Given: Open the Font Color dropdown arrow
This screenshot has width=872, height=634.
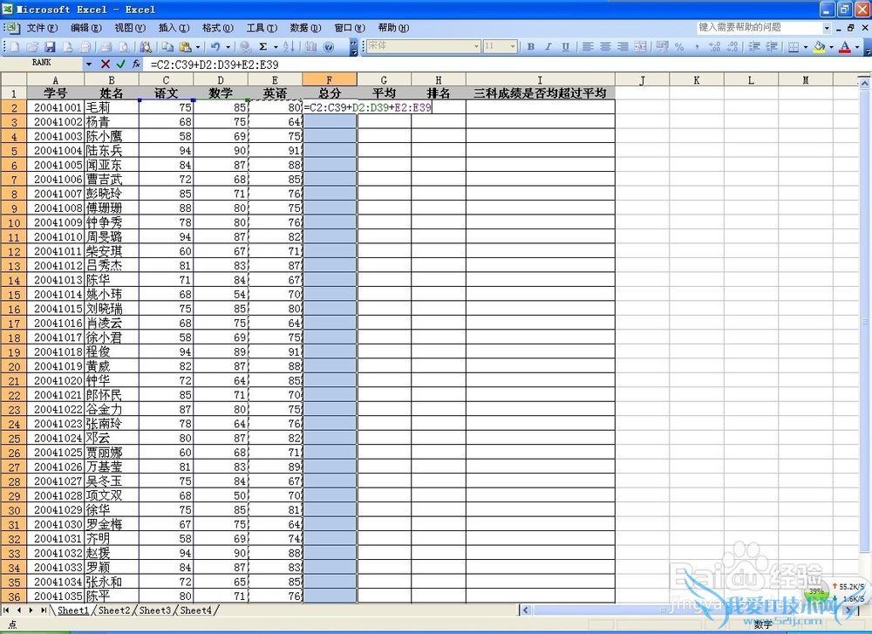Looking at the screenshot, I should pos(857,47).
